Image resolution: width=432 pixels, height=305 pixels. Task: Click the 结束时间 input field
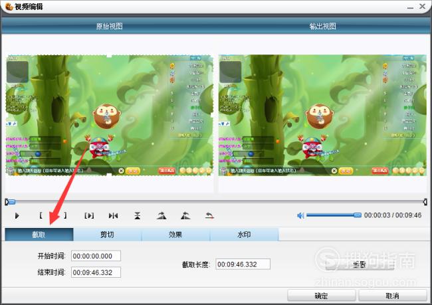(96, 272)
